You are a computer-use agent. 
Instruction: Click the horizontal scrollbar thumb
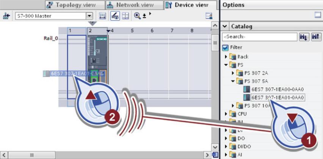tap(32, 155)
